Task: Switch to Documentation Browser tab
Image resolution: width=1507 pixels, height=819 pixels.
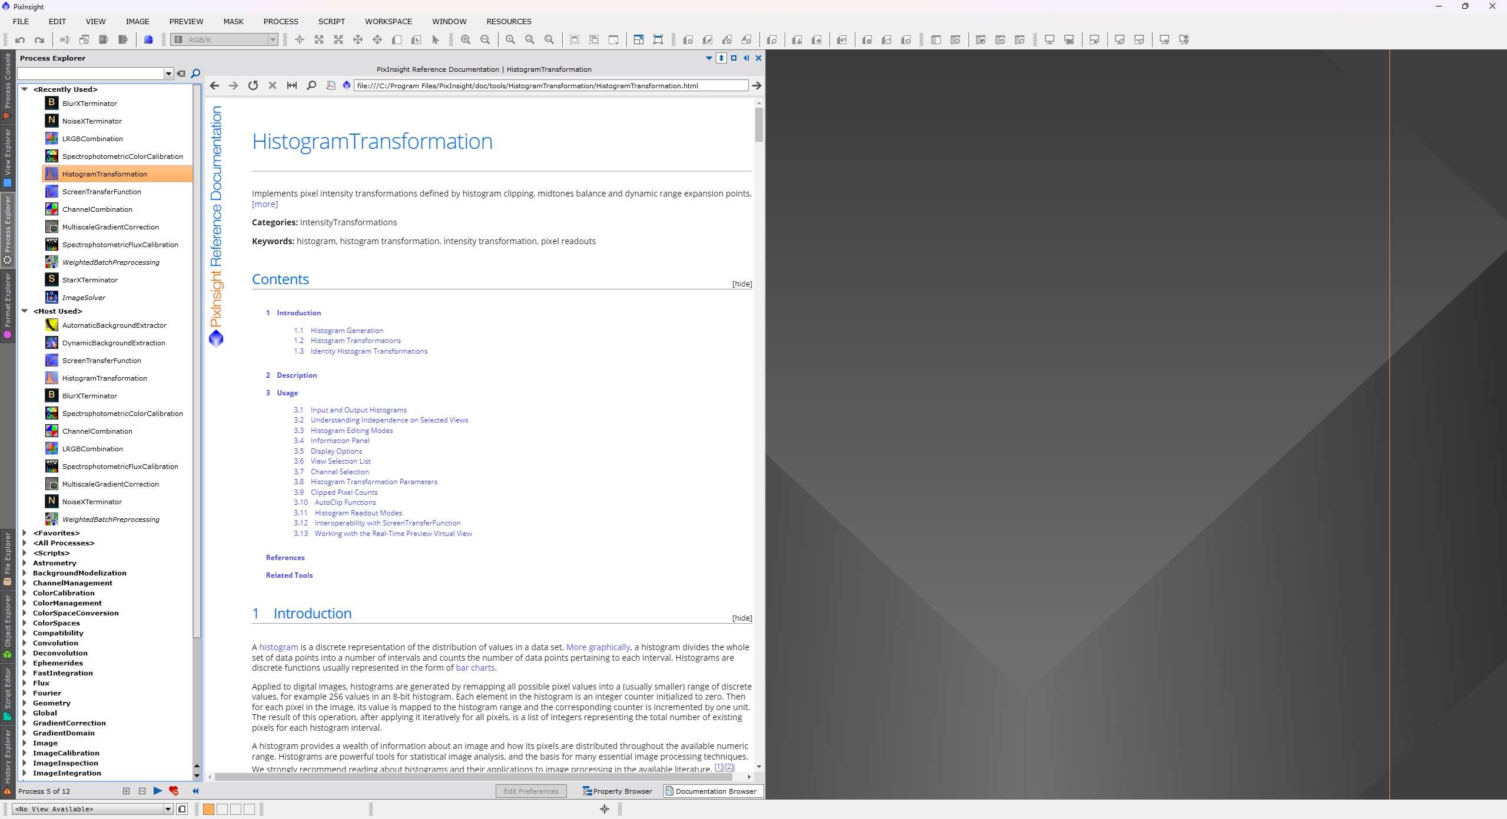Action: (x=714, y=791)
